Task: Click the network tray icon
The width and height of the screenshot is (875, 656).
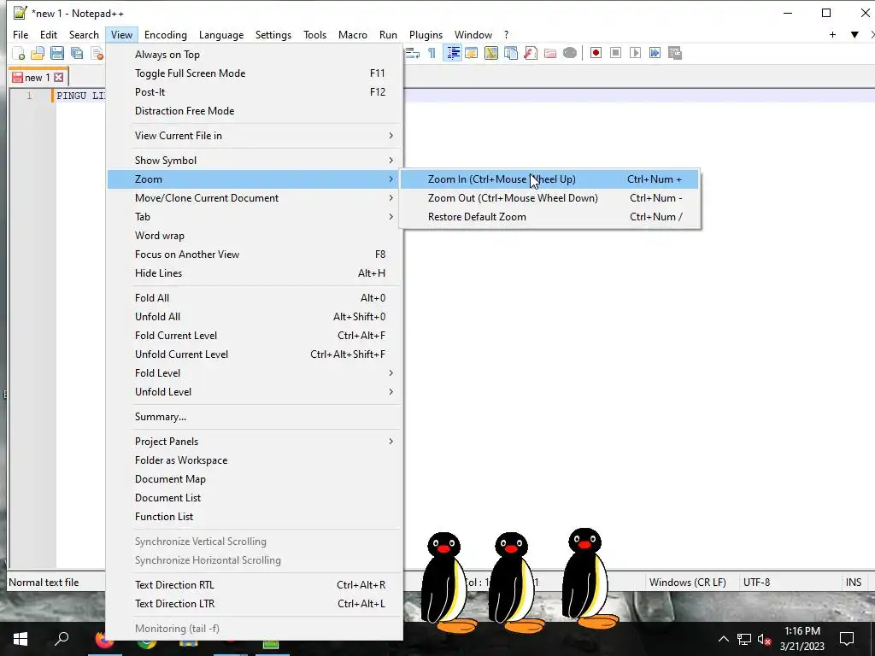Action: click(x=744, y=639)
